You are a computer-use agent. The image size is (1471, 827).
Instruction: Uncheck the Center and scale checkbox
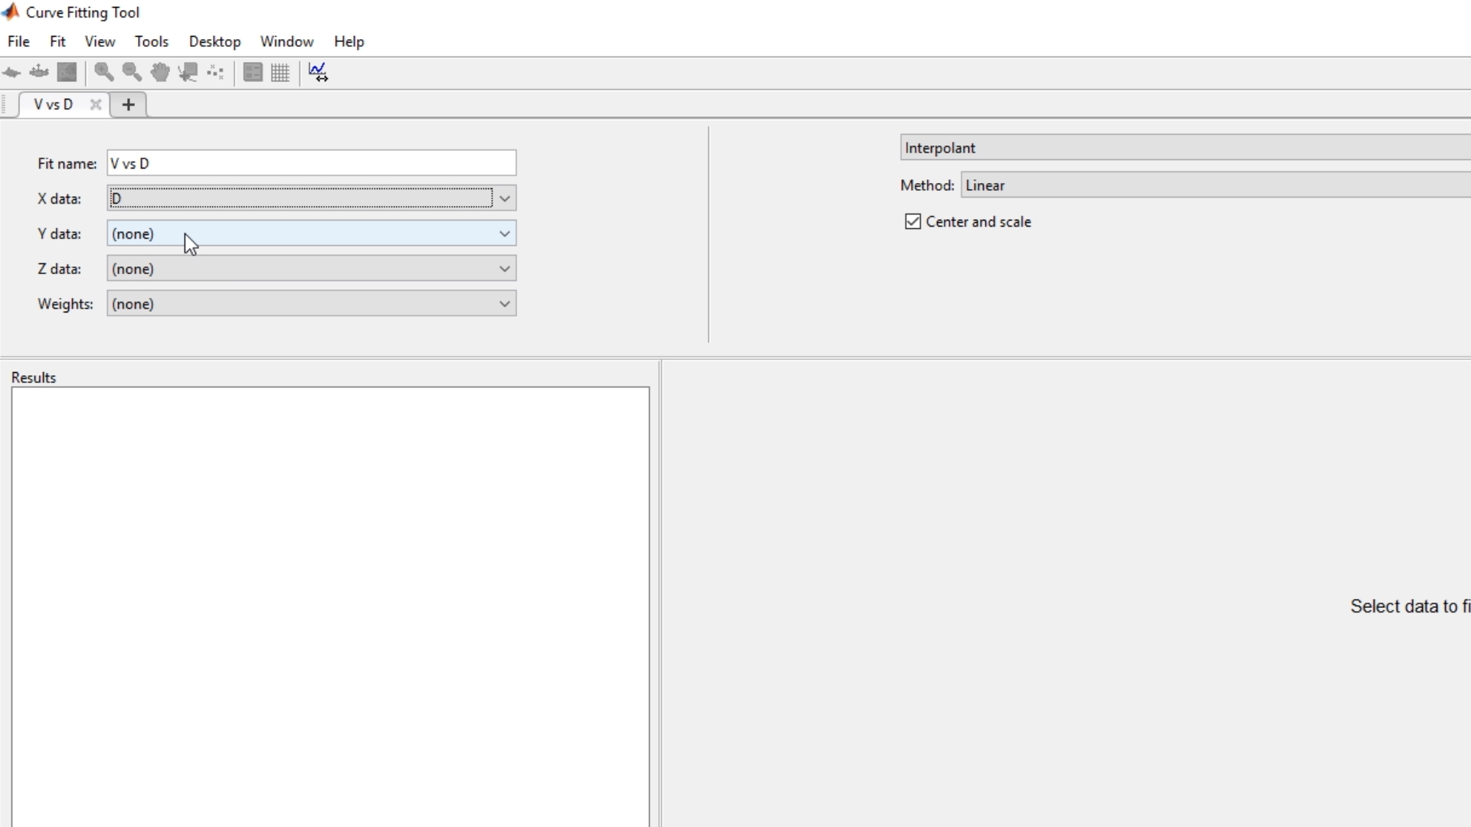912,222
